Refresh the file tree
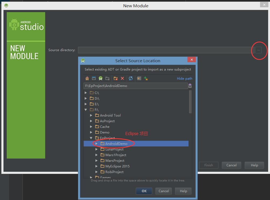Image resolution: width=270 pixels, height=200 pixels. (131, 78)
